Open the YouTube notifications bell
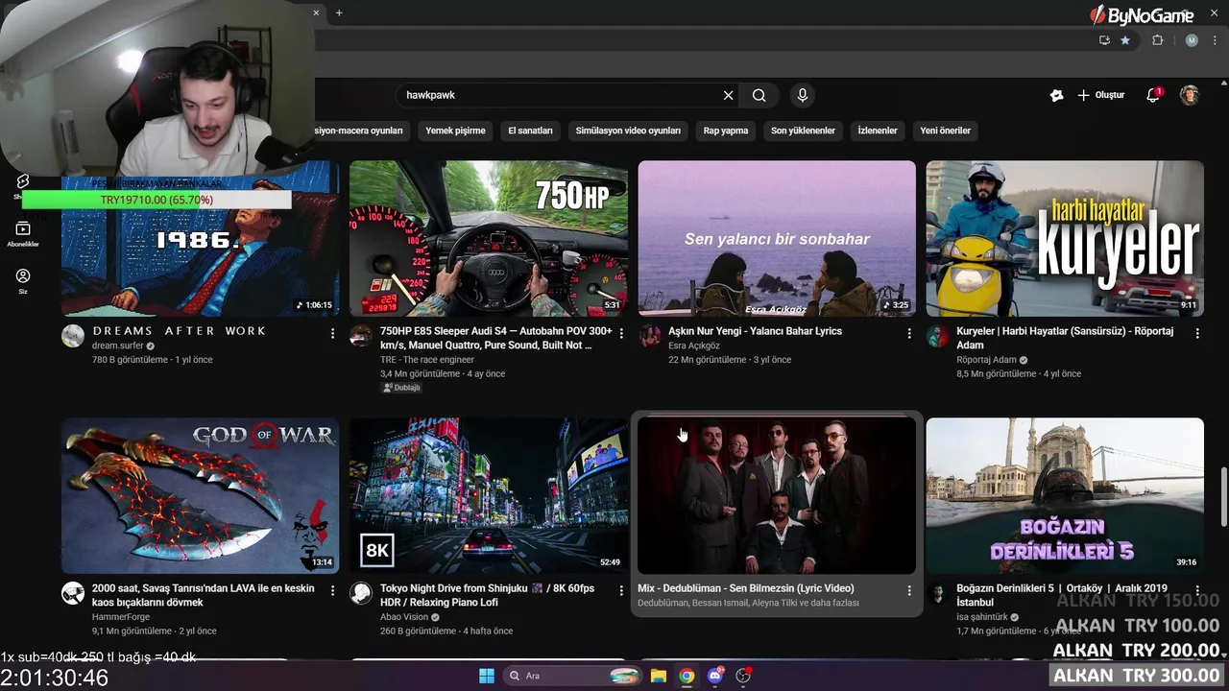 pos(1154,95)
